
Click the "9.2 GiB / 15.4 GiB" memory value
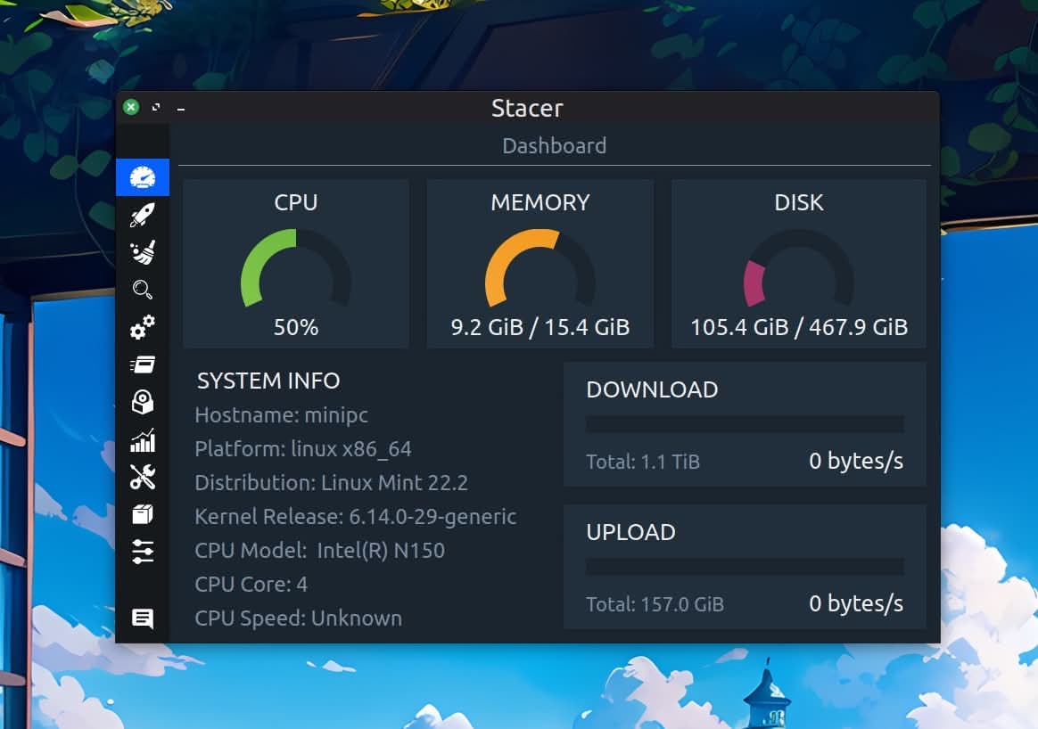point(540,327)
